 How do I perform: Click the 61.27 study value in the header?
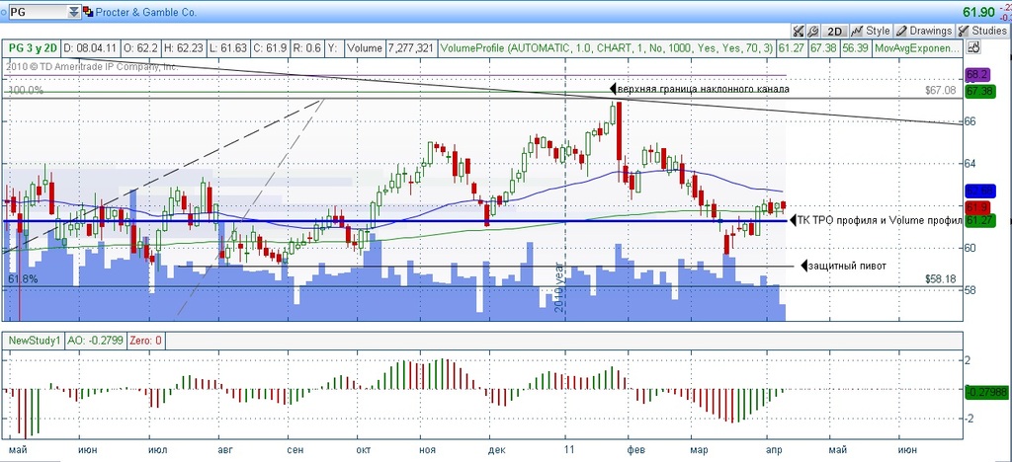click(x=791, y=47)
